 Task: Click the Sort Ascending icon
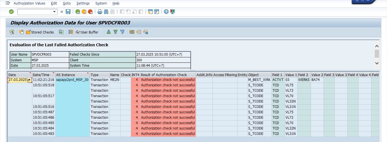109,32
